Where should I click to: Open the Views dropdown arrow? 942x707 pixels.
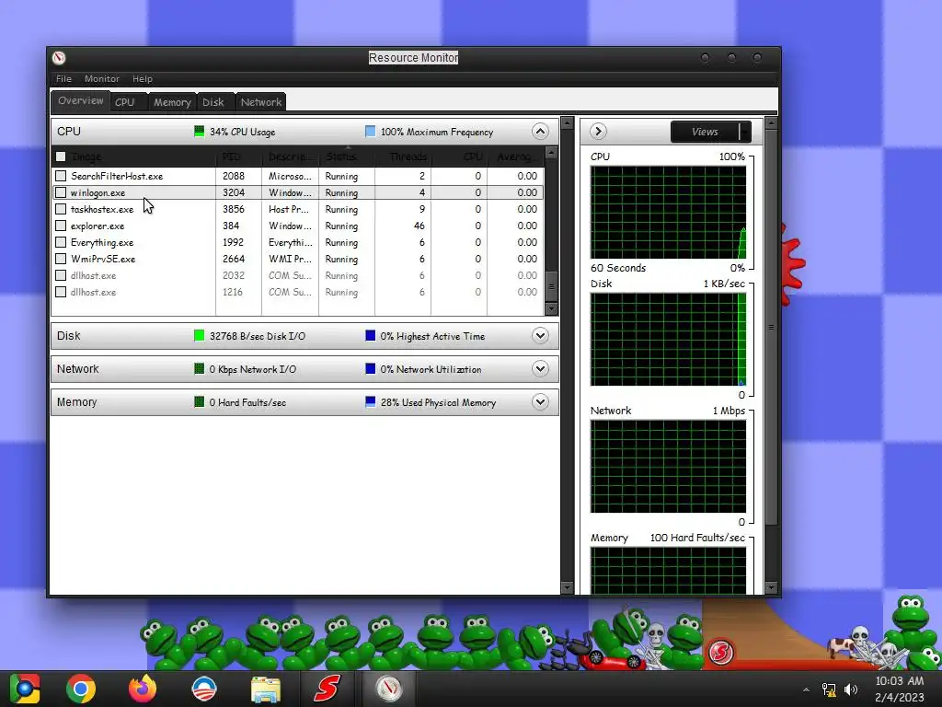[745, 132]
